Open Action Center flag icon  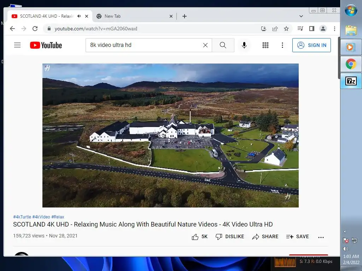tap(346, 241)
